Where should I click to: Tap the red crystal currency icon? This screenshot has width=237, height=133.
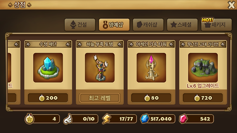[x=183, y=119]
